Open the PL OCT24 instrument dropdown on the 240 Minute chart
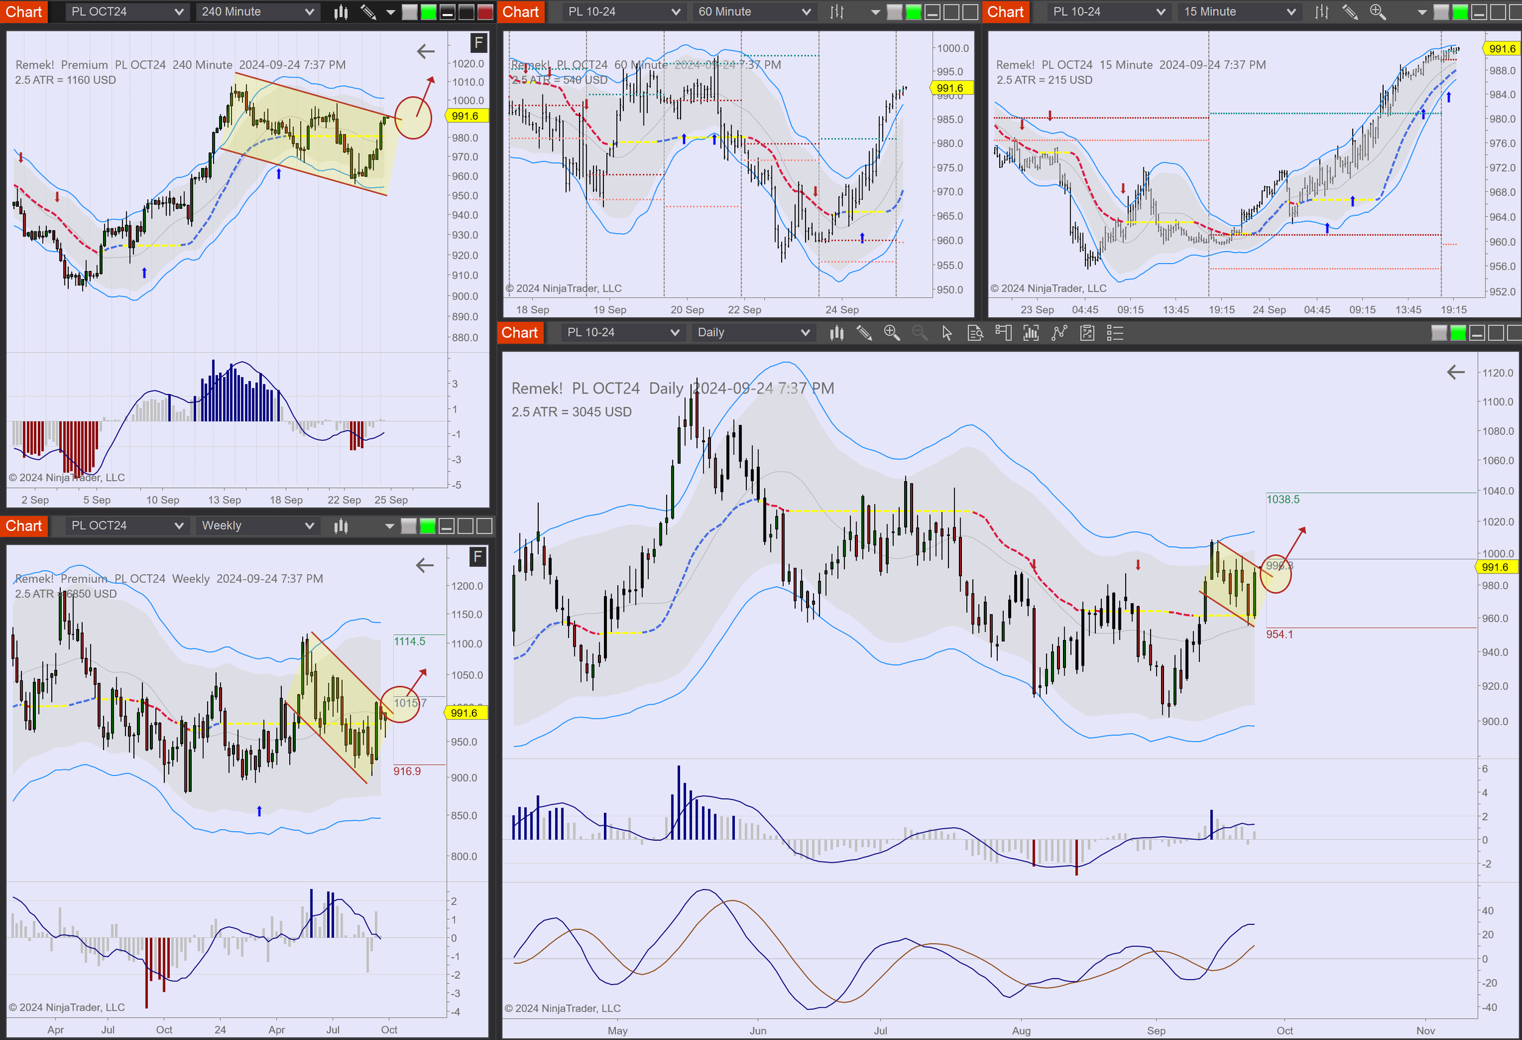Viewport: 1522px width, 1040px height. [127, 11]
